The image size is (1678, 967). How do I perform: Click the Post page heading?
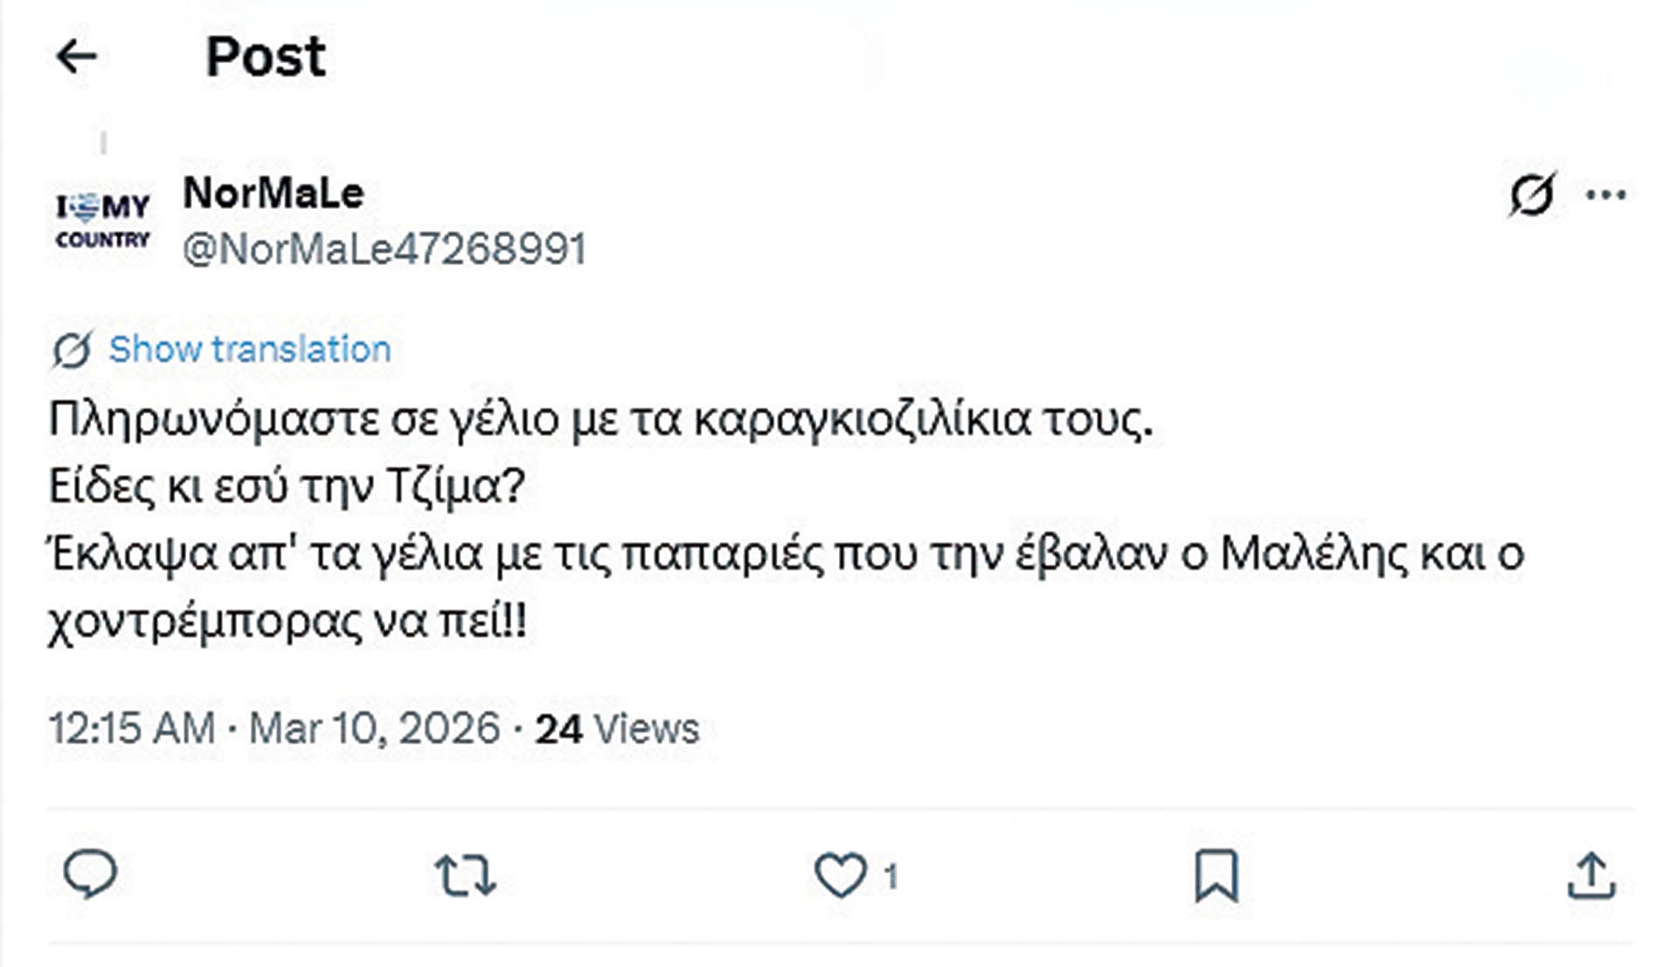point(265,57)
